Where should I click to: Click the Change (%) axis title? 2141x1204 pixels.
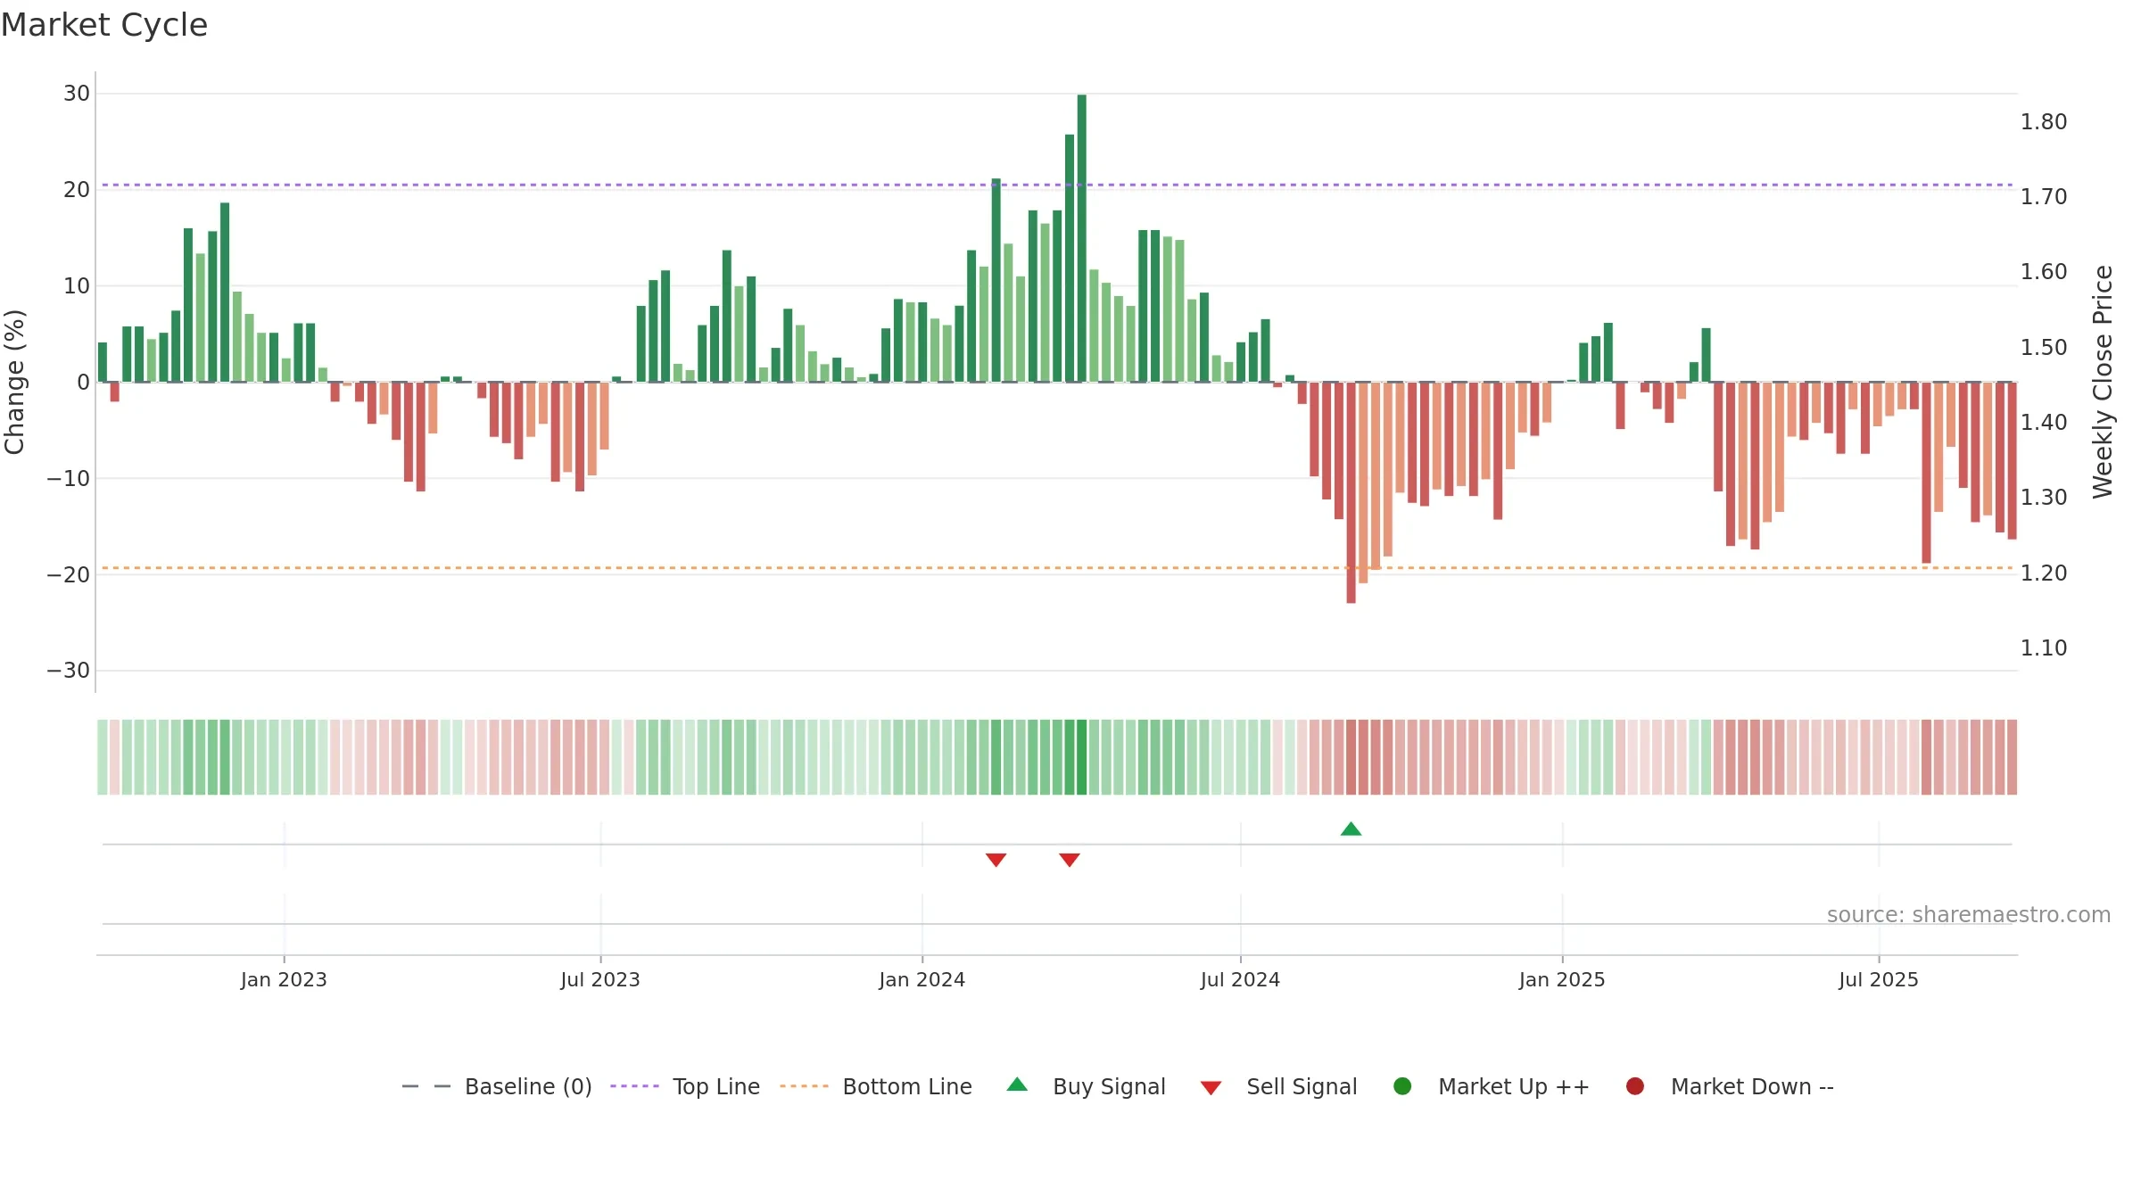[14, 382]
